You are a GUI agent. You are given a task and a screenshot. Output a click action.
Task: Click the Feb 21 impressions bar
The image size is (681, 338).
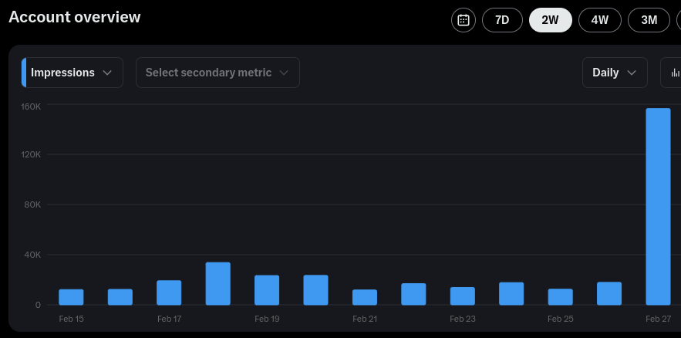(365, 297)
